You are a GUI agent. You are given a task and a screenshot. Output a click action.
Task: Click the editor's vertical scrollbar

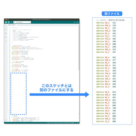pos(79,48)
